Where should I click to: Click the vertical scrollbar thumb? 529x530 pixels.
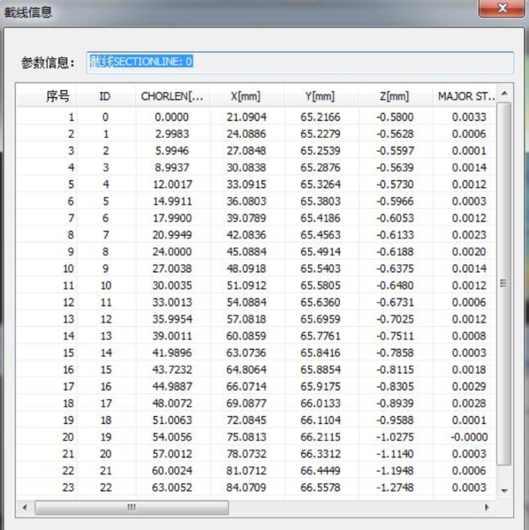pyautogui.click(x=504, y=284)
